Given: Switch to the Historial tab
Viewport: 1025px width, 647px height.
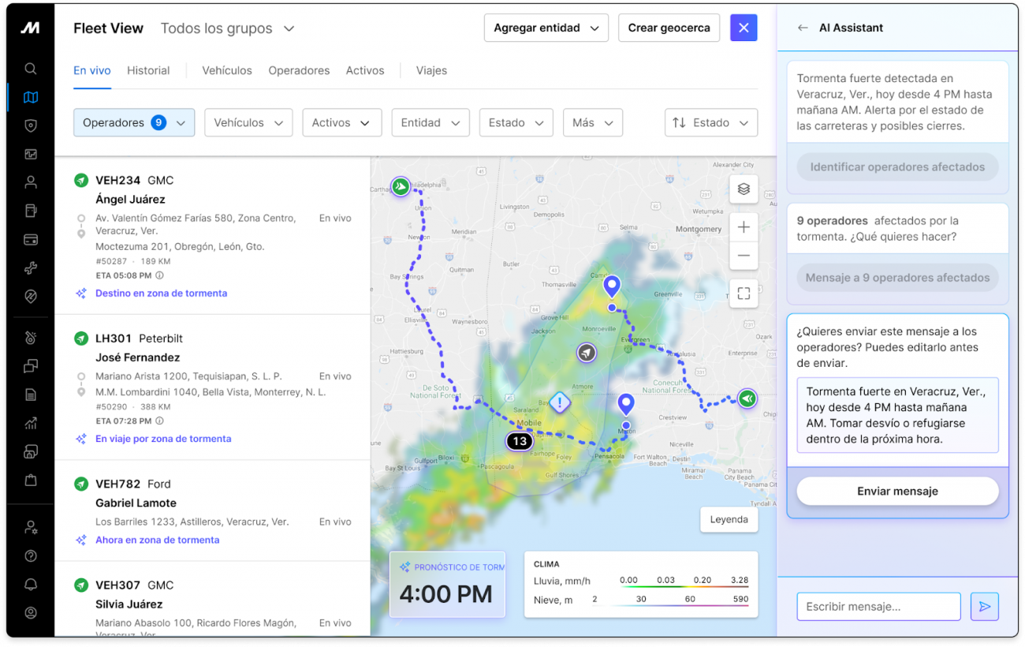Looking at the screenshot, I should [x=148, y=70].
